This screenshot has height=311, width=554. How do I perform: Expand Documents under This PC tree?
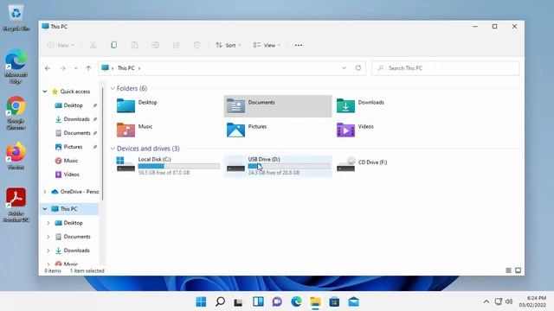(48, 237)
